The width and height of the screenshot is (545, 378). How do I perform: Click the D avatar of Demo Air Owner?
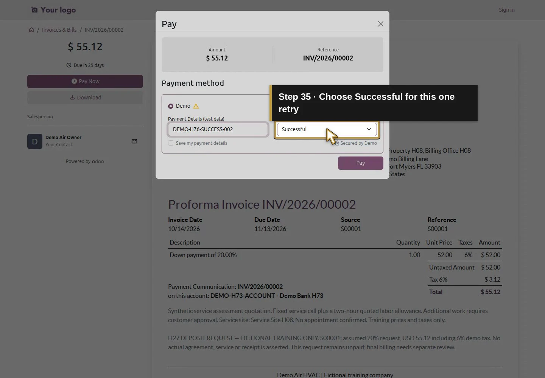coord(35,141)
